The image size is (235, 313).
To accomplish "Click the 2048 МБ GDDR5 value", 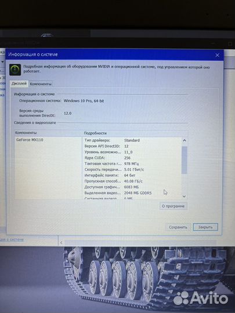I will (x=138, y=193).
